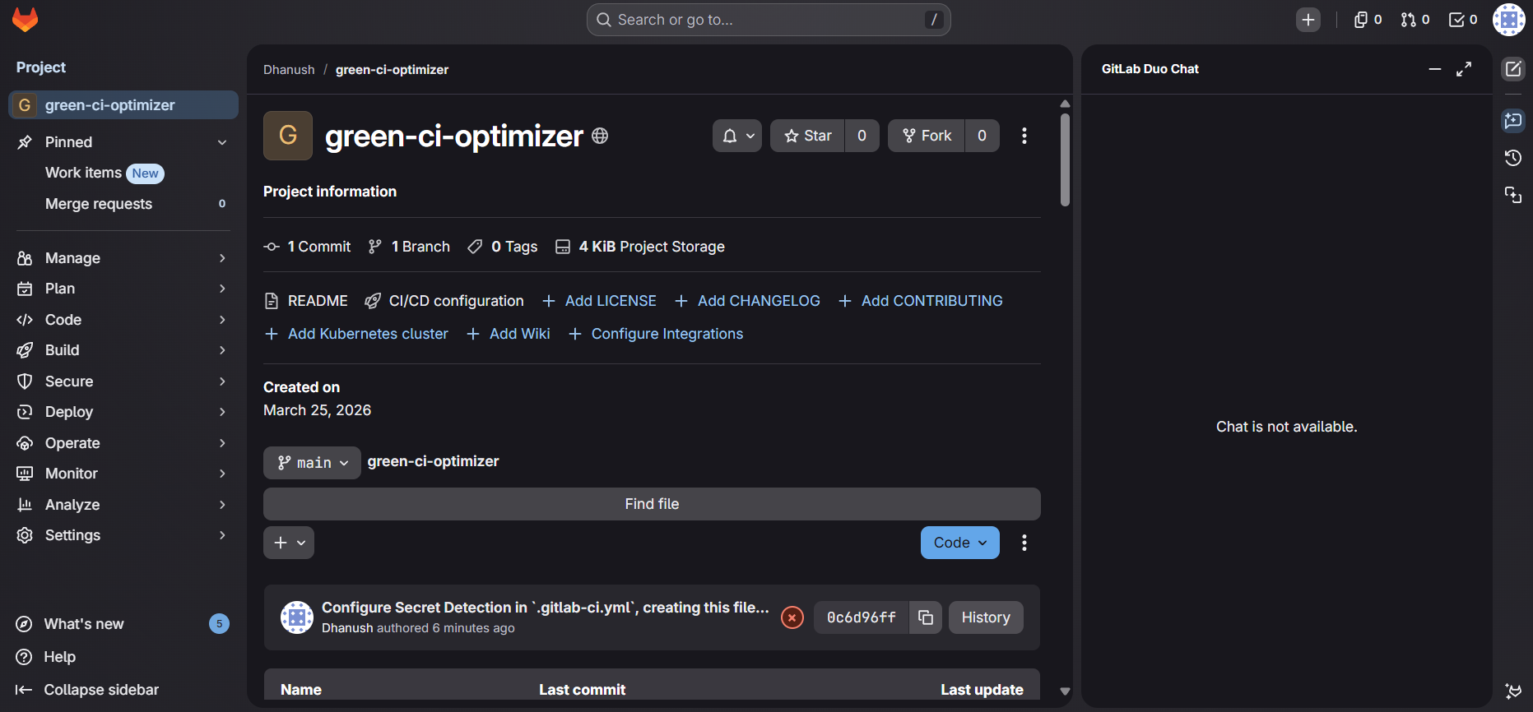Open the chat history clock icon
The height and width of the screenshot is (712, 1533).
[x=1513, y=158]
